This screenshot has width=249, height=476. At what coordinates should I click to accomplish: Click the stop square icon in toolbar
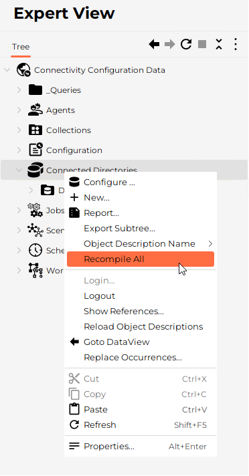click(202, 44)
